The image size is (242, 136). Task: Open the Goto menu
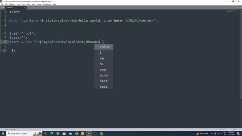coord(28,4)
